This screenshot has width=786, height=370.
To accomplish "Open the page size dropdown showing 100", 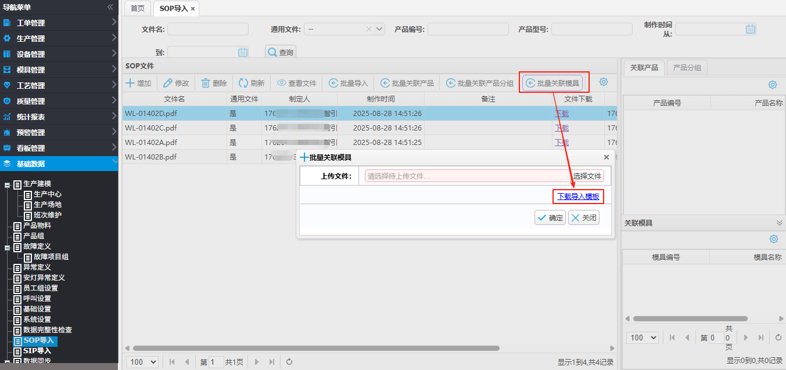I will [x=142, y=362].
